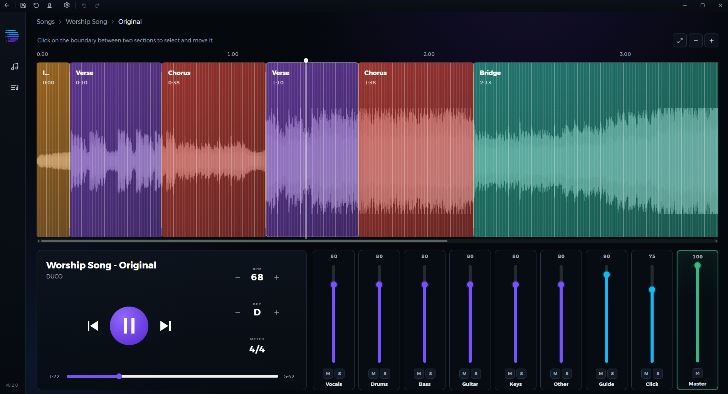Mute the Guide track
Viewport: 728px width, 394px height.
601,374
